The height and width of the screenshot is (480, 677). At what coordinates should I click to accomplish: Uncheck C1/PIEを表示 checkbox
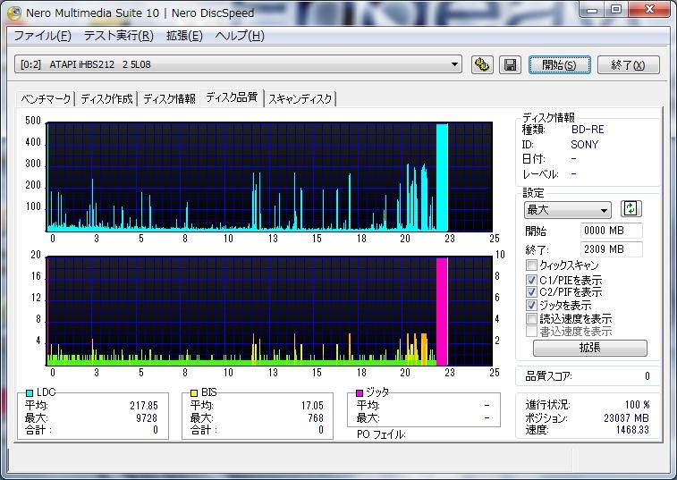(x=531, y=280)
